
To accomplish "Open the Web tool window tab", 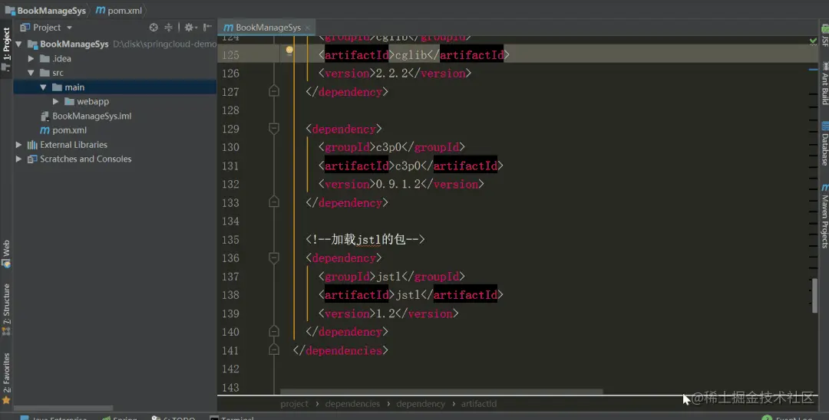I will pos(6,253).
